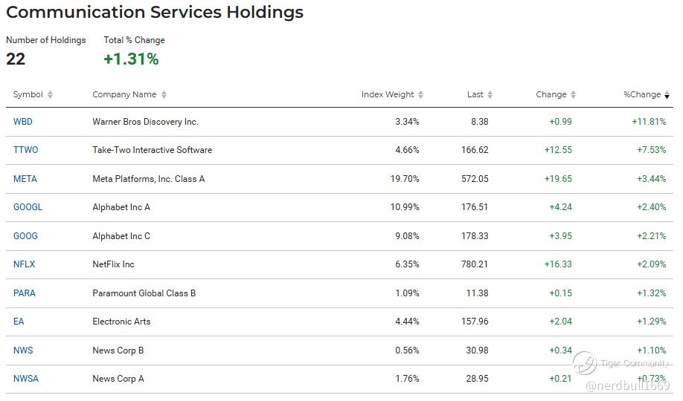The image size is (683, 401).
Task: Open the NWSA ticker link
Action: [x=26, y=379]
